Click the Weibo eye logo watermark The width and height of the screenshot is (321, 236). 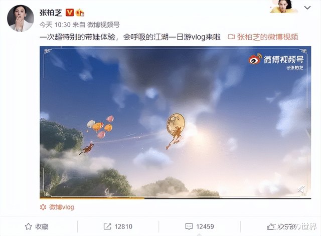click(x=255, y=59)
